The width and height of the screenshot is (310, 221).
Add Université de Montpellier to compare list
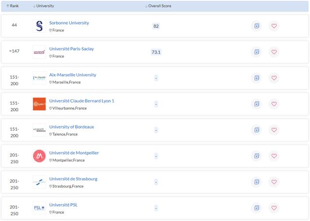(256, 156)
